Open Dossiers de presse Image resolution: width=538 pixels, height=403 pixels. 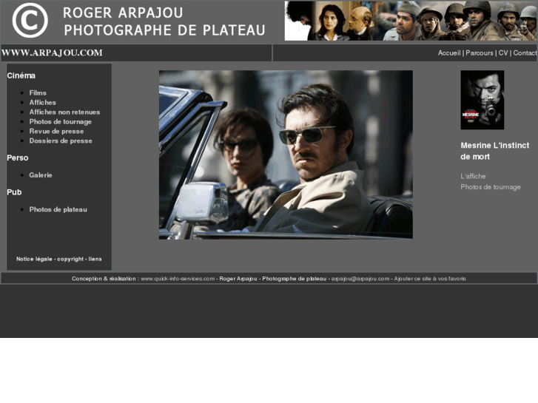(61, 141)
